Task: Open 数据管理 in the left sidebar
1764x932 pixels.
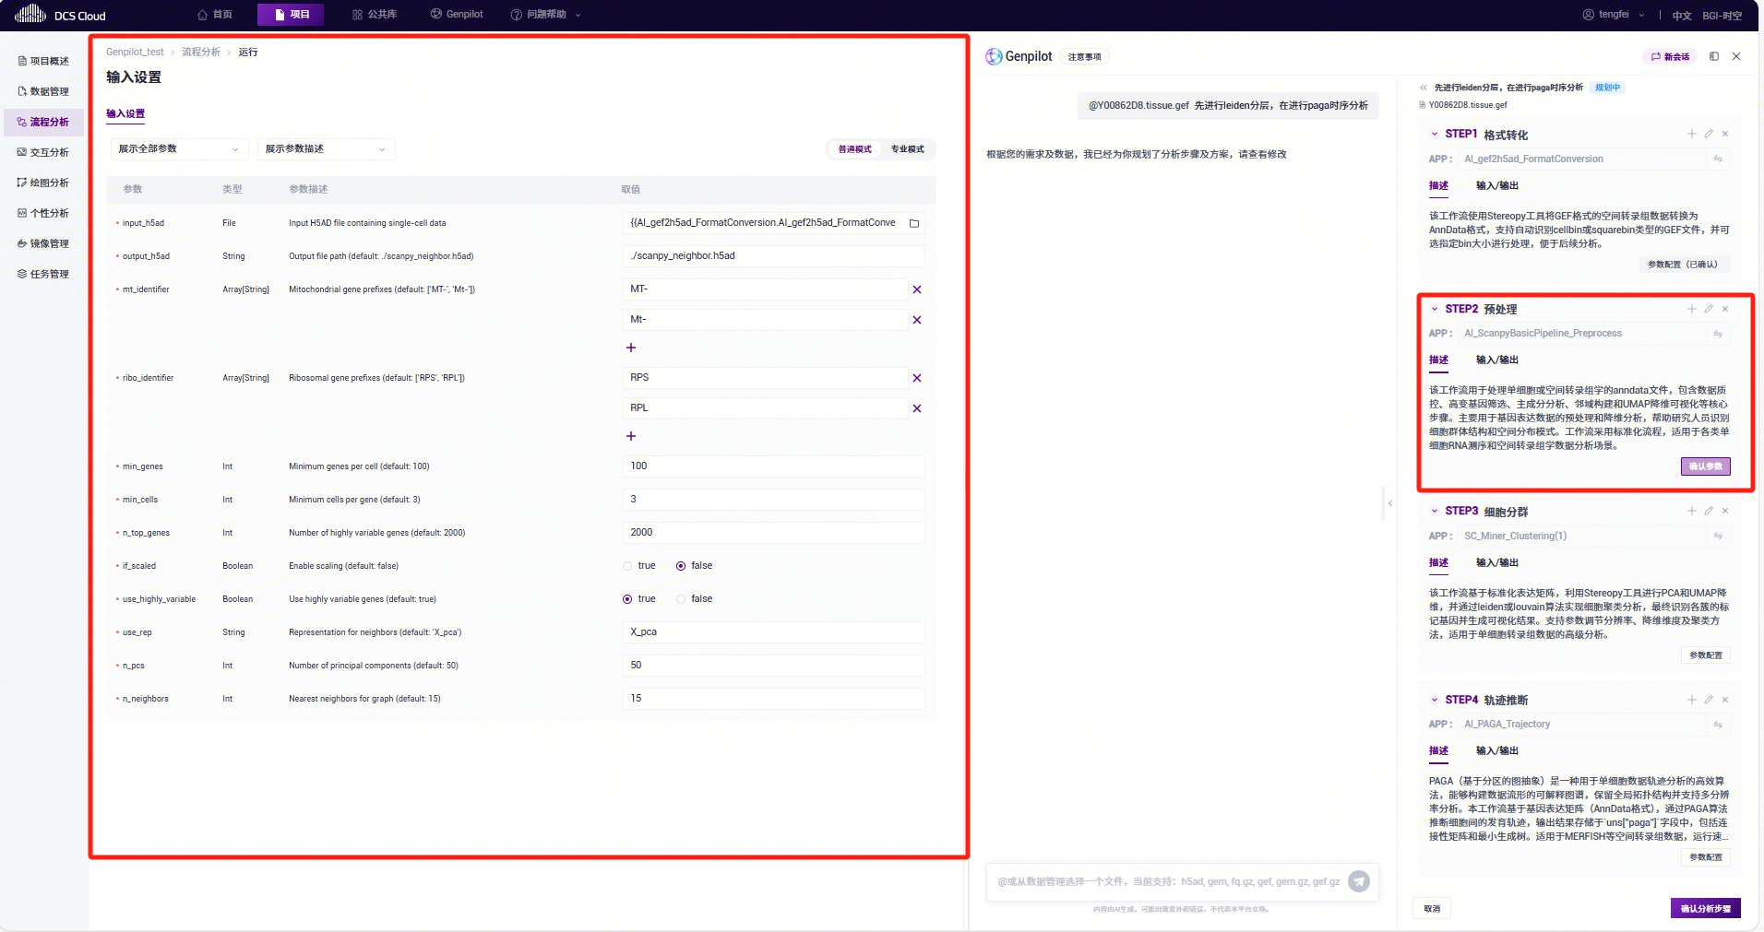Action: [x=49, y=91]
